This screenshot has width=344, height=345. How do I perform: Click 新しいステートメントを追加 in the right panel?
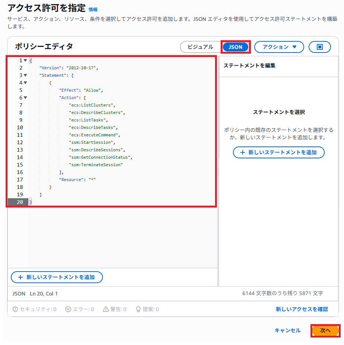pyautogui.click(x=278, y=152)
